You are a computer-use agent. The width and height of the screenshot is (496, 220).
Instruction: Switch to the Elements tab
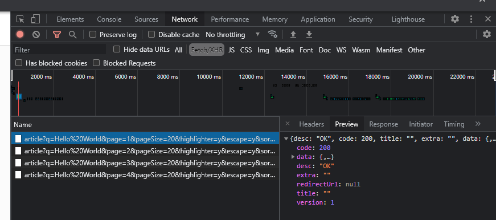(70, 19)
